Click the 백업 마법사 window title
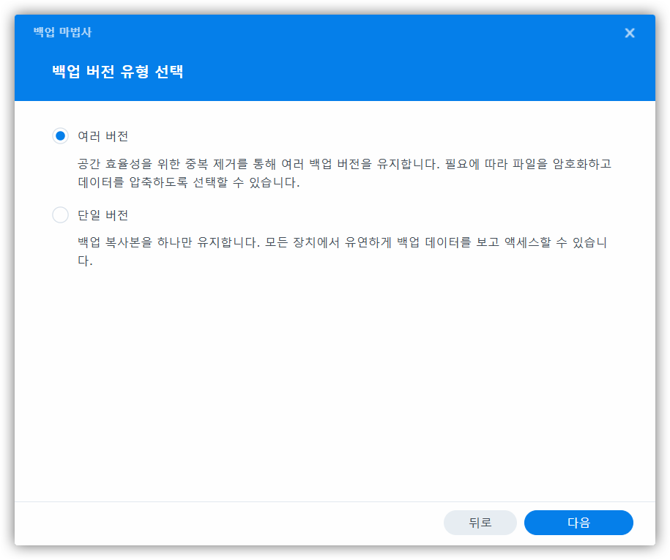Viewport: 670px width, 560px height. (x=62, y=33)
